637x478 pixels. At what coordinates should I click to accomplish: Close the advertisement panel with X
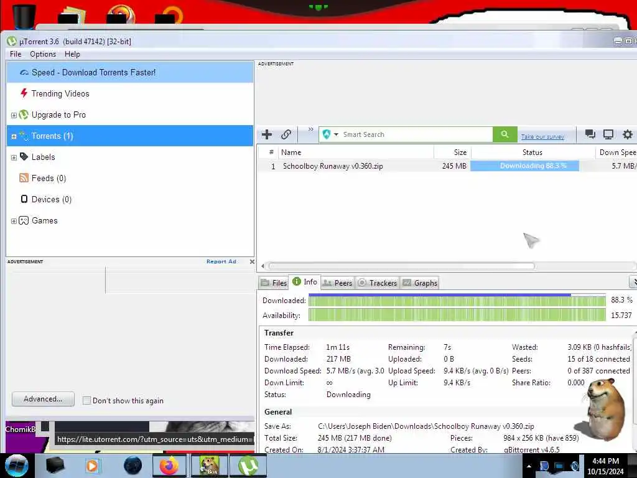252,262
